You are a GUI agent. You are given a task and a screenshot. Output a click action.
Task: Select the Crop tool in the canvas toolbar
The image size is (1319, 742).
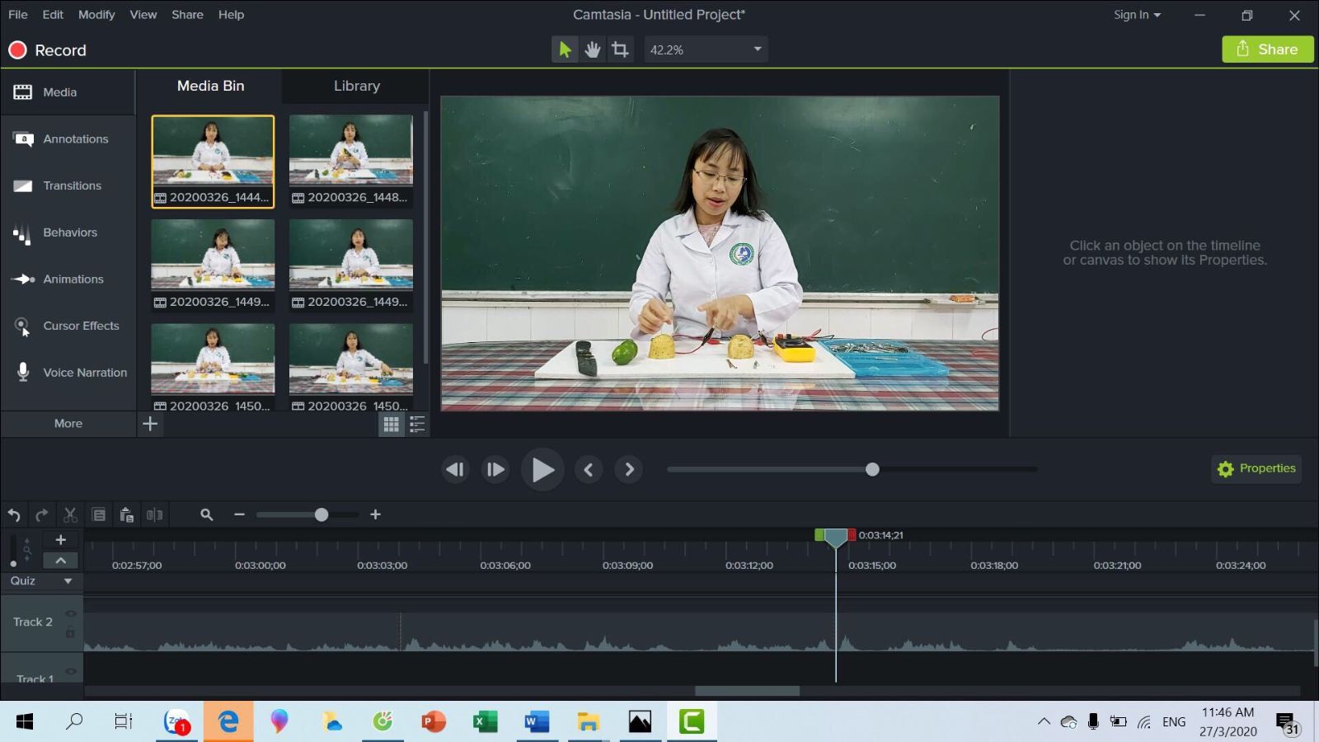[620, 49]
